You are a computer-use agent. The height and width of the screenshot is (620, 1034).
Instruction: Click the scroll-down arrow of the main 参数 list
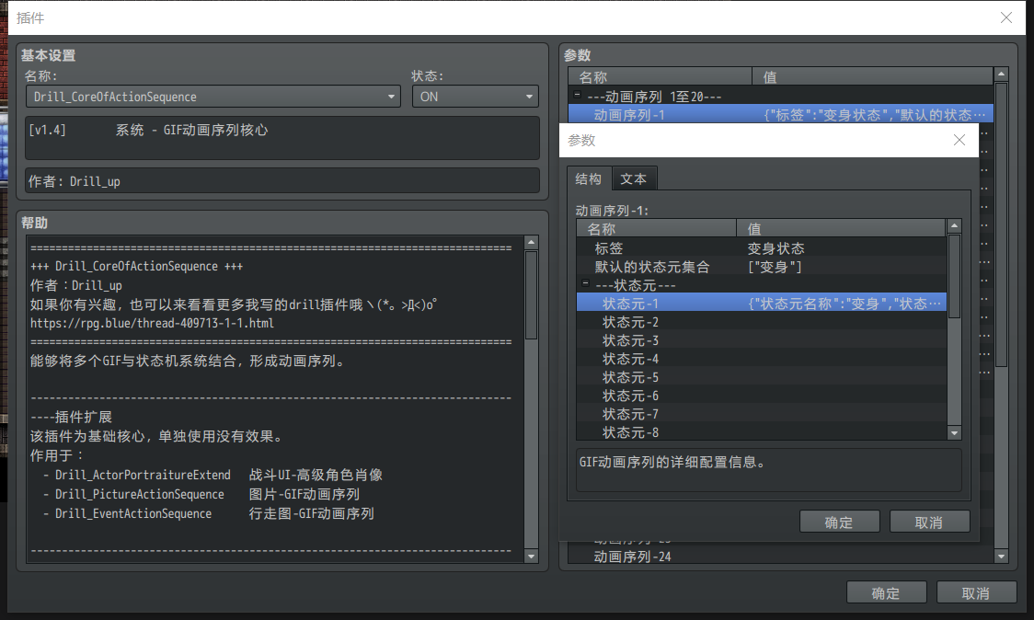1001,556
